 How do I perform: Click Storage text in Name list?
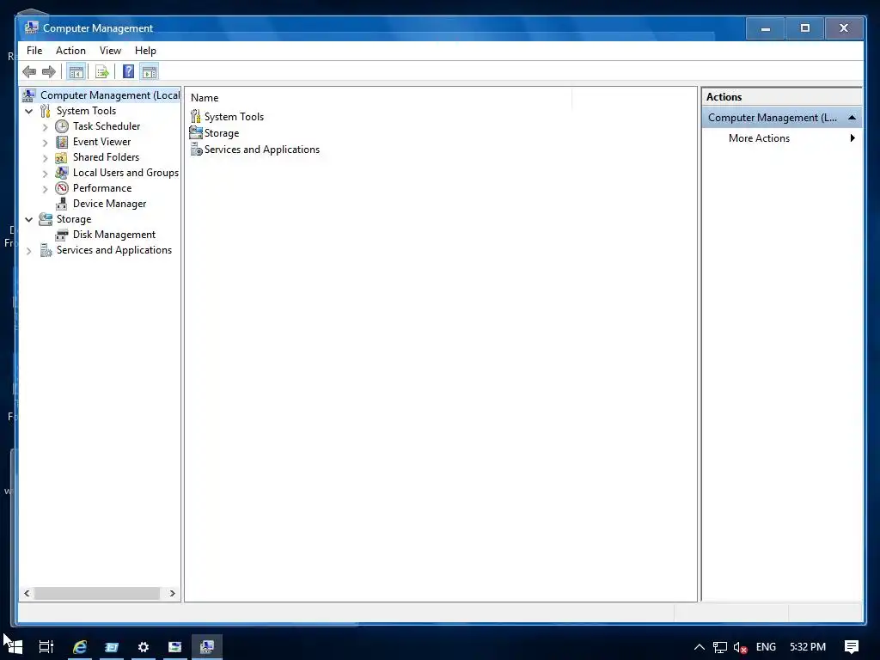[222, 133]
